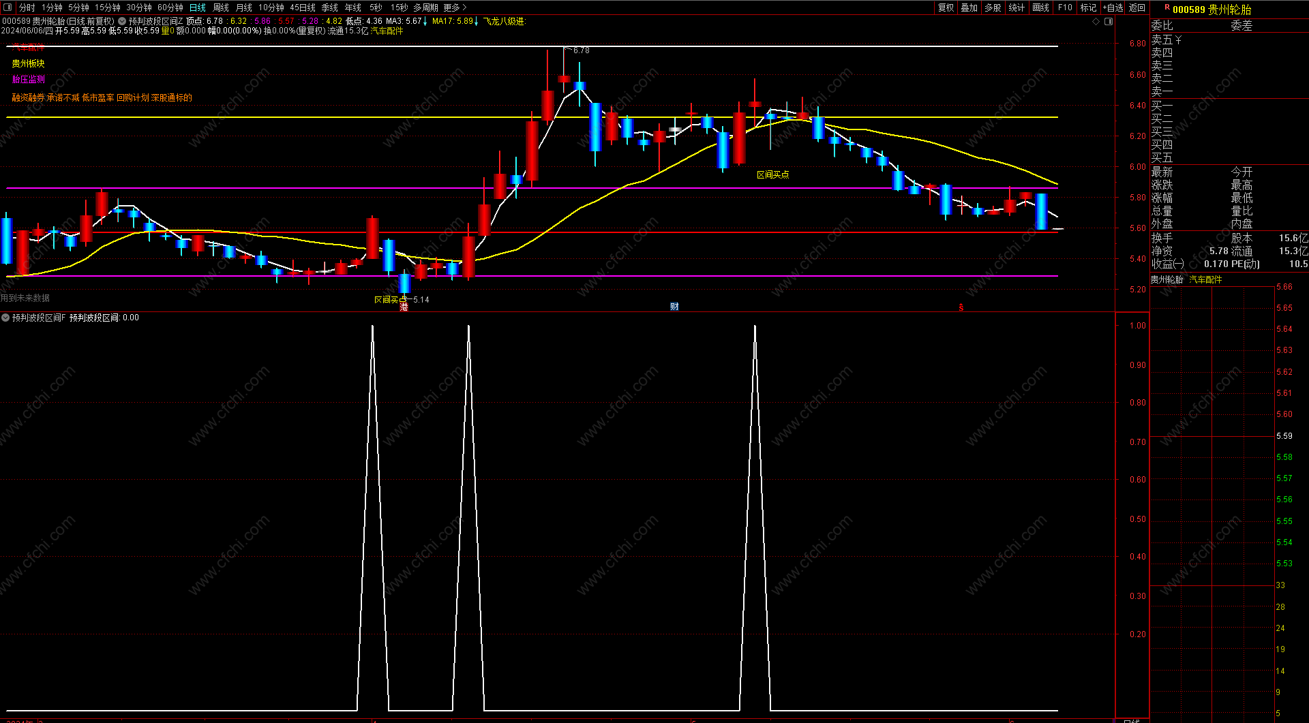The height and width of the screenshot is (723, 1309).
Task: Select the 60分钟 period tab
Action: click(x=170, y=7)
